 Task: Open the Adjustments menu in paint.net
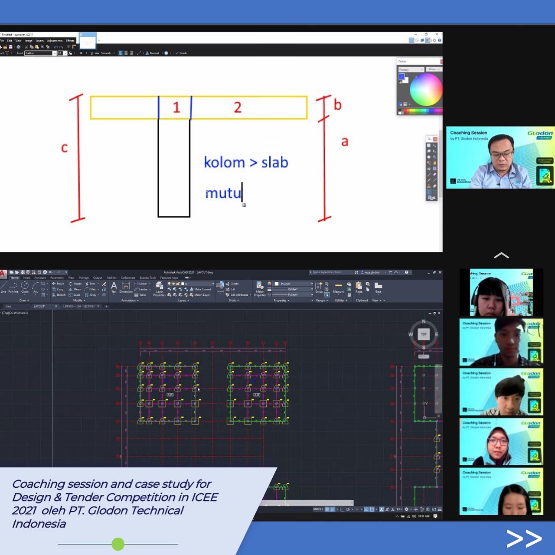55,41
